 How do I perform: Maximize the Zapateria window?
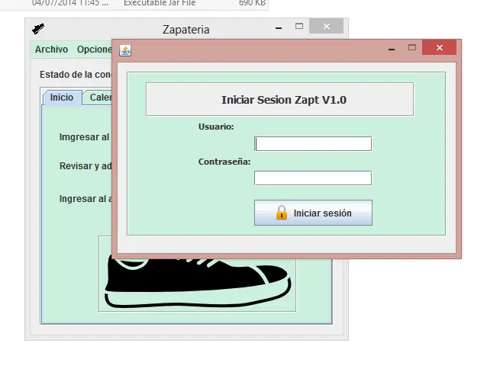(x=299, y=26)
